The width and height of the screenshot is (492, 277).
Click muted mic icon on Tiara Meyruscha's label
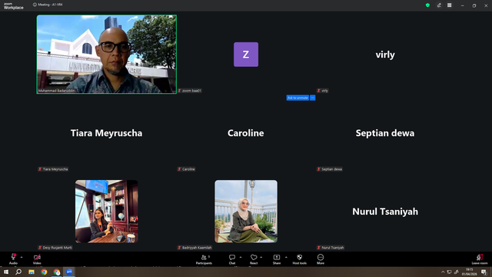(40, 169)
